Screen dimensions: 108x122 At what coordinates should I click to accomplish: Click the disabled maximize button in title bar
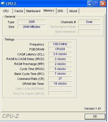[x=96, y=4]
